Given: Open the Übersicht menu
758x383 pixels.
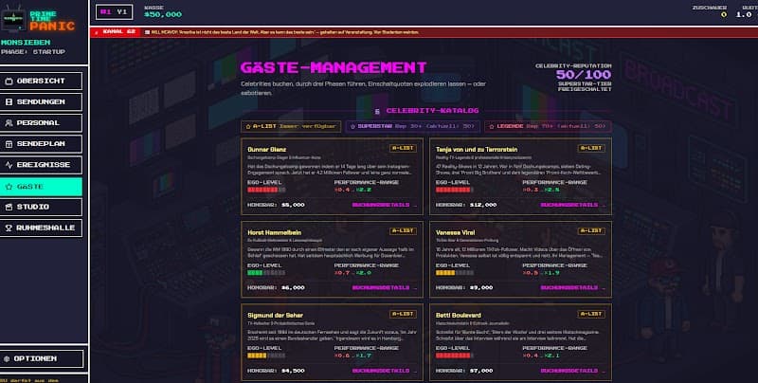Looking at the screenshot, I should [41, 82].
